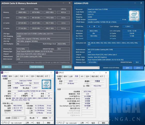Open 关于 tab in right CPU-Z
The image size is (145, 125).
coord(101,76)
